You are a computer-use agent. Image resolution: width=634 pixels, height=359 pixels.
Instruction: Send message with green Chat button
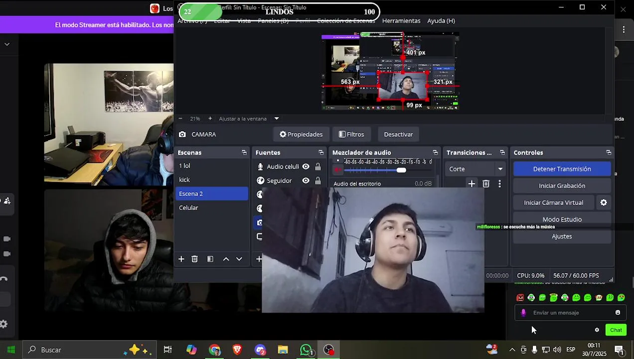616,330
